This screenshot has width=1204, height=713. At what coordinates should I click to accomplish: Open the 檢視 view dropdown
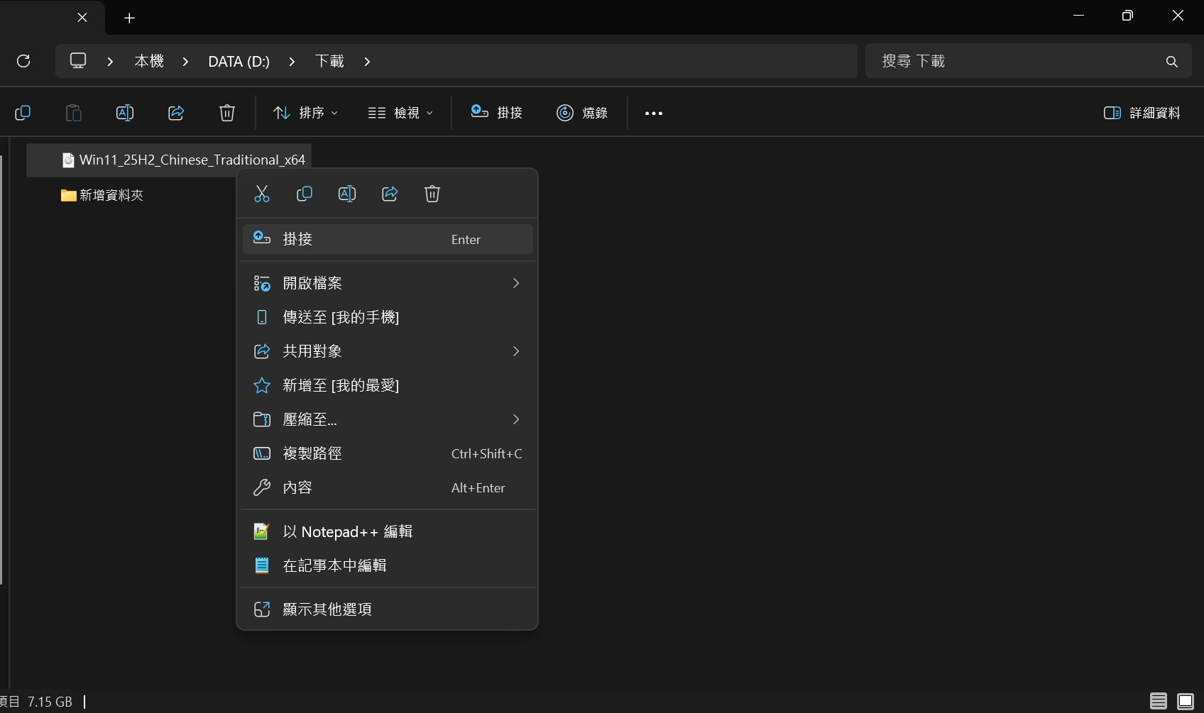coord(400,113)
